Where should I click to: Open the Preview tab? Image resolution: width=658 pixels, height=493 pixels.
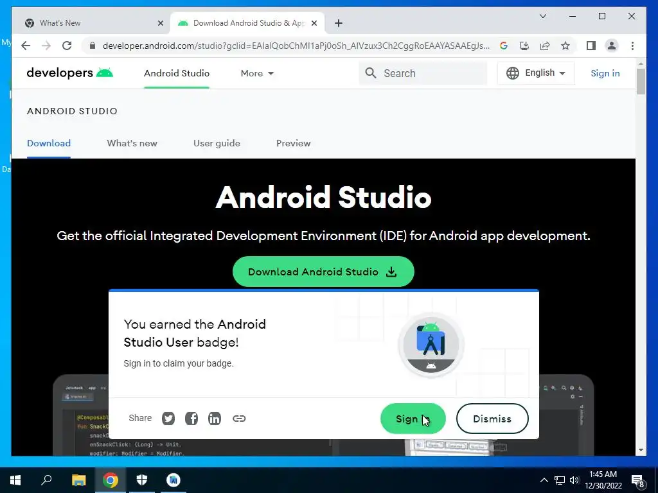coord(293,143)
